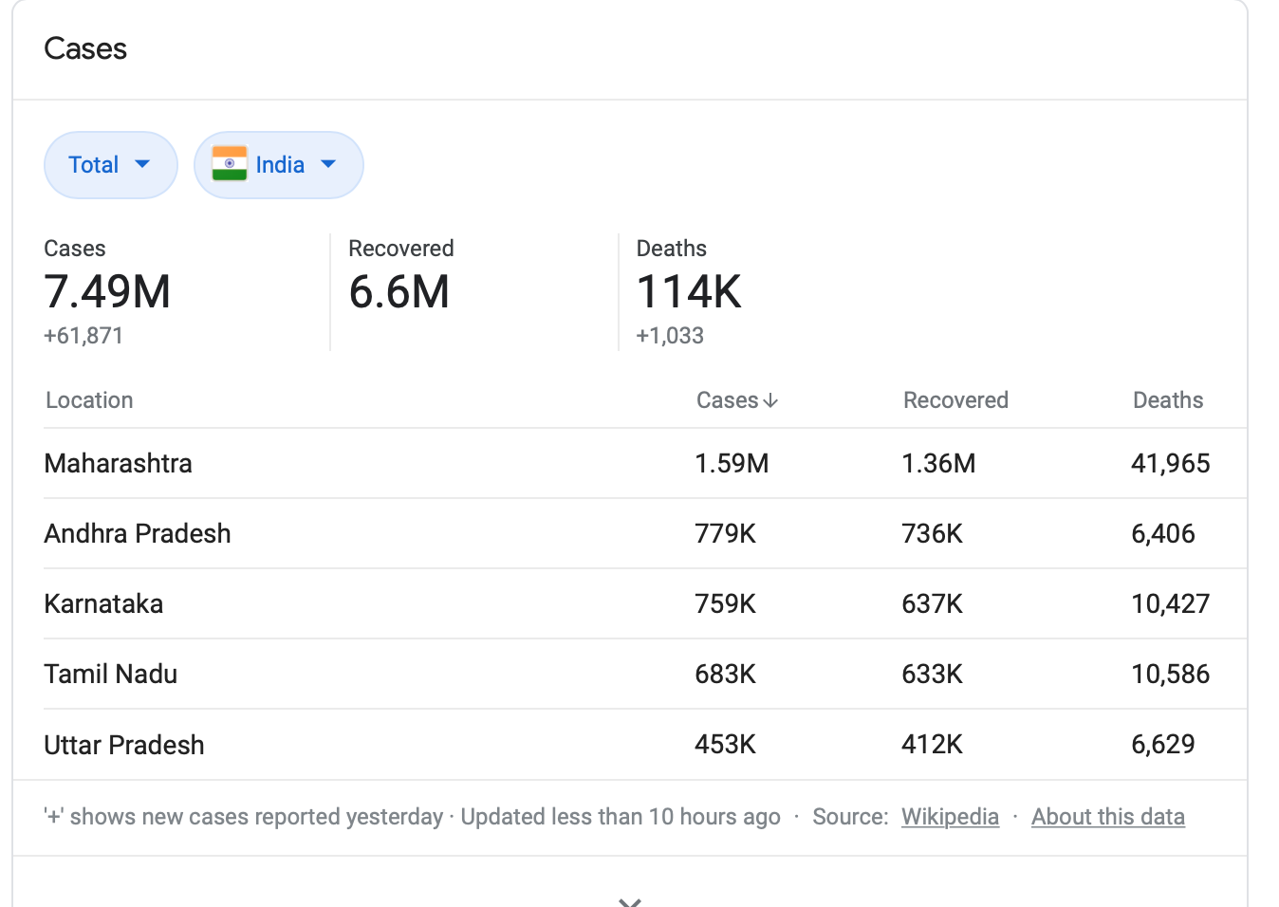The image size is (1279, 907).
Task: Open the Wikipedia source link
Action: [x=950, y=817]
